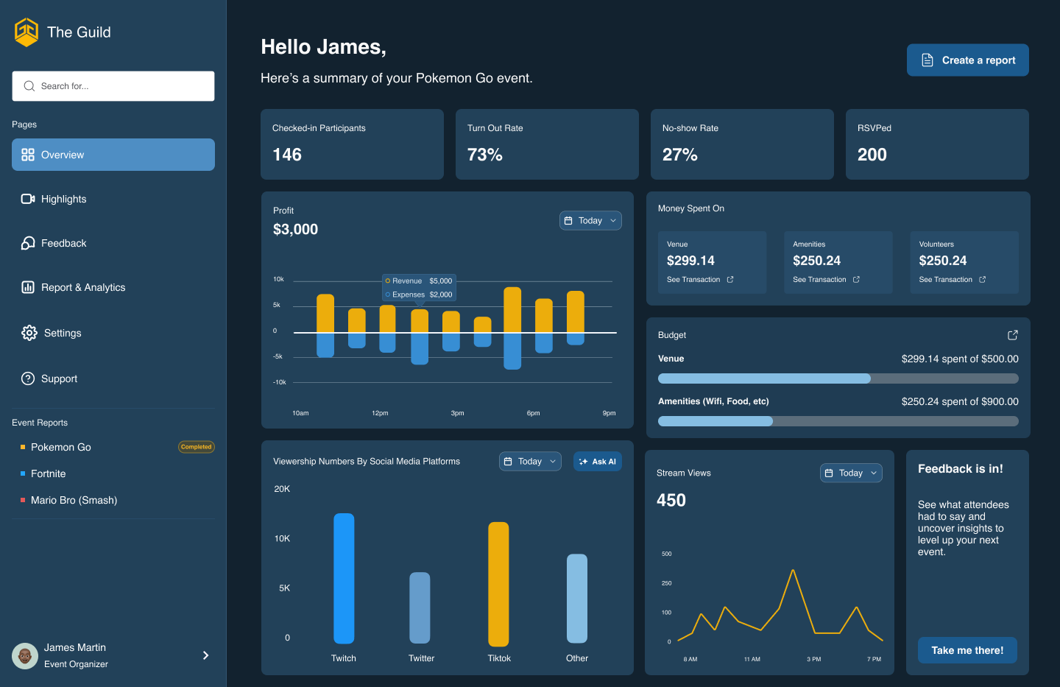Click the Report & Analytics chart icon
Screen dimensions: 1060x687
pos(28,287)
